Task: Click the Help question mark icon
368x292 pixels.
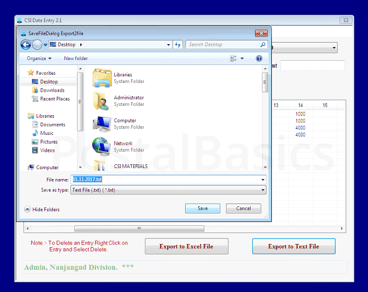Action: [x=259, y=58]
